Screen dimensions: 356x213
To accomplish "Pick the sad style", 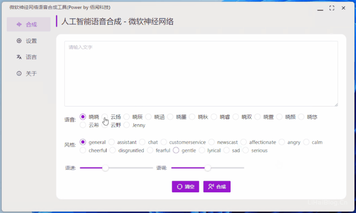I will [226, 150].
